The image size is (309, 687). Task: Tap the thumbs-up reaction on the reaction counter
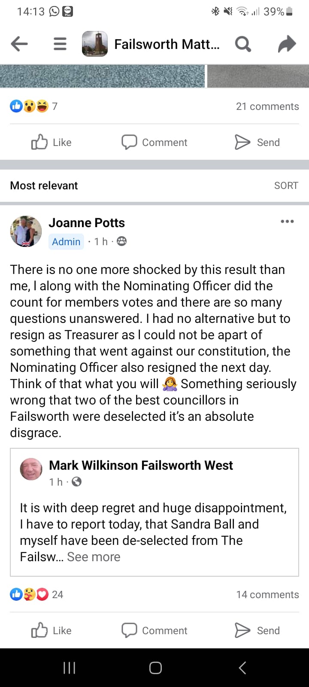click(x=16, y=106)
